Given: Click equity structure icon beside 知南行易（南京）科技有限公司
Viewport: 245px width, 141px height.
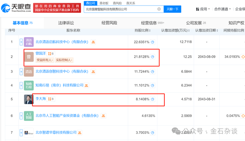Looking at the screenshot, I should pos(86,85).
